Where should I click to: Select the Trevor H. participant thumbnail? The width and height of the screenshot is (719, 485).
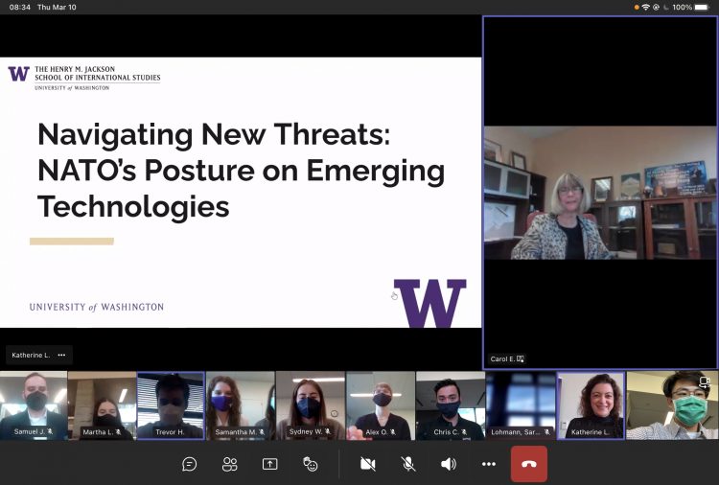point(171,405)
